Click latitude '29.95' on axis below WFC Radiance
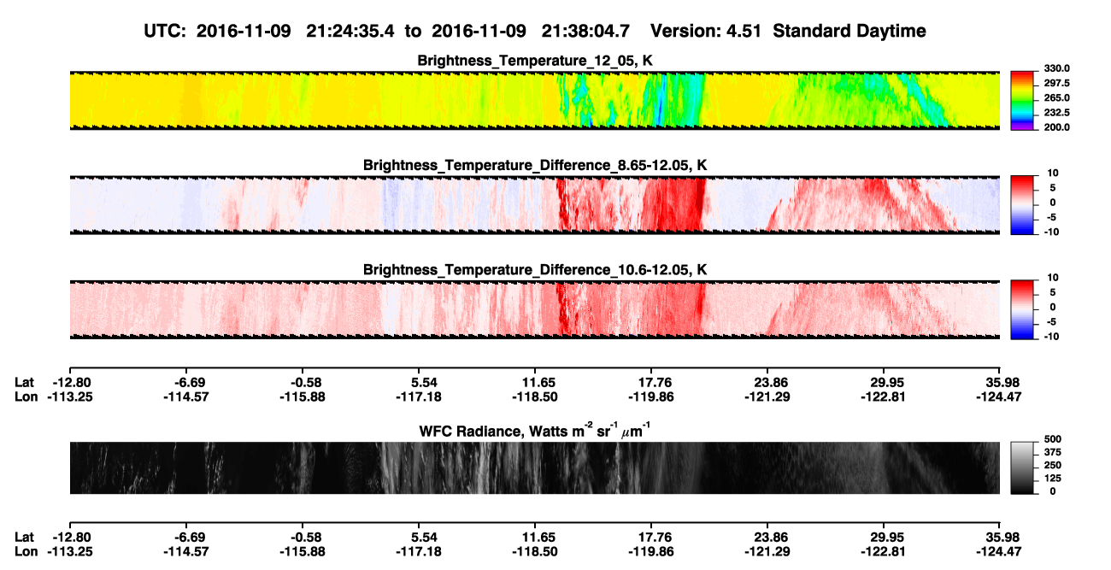1111x570 pixels. 884,537
